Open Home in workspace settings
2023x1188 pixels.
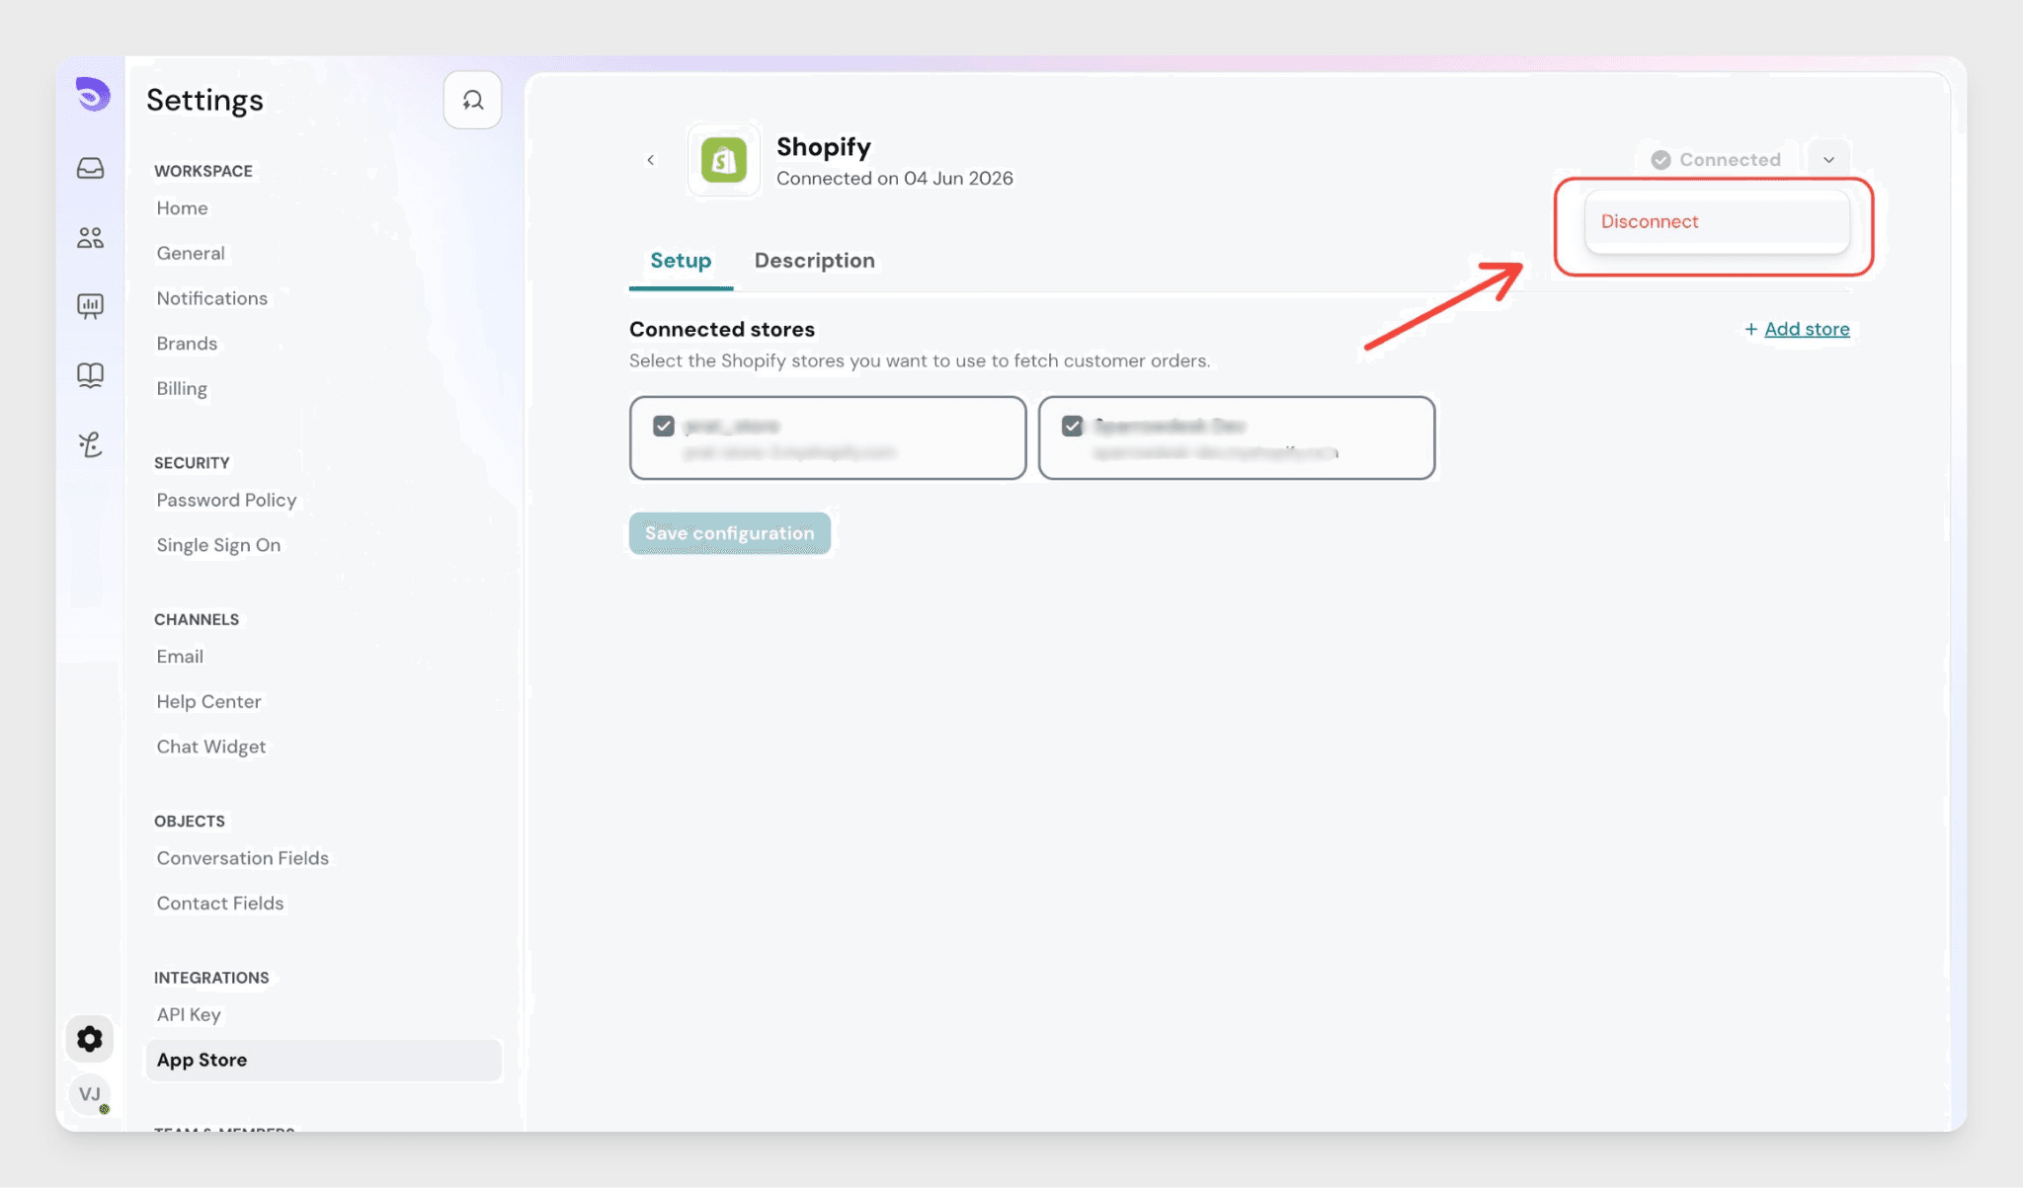click(182, 208)
